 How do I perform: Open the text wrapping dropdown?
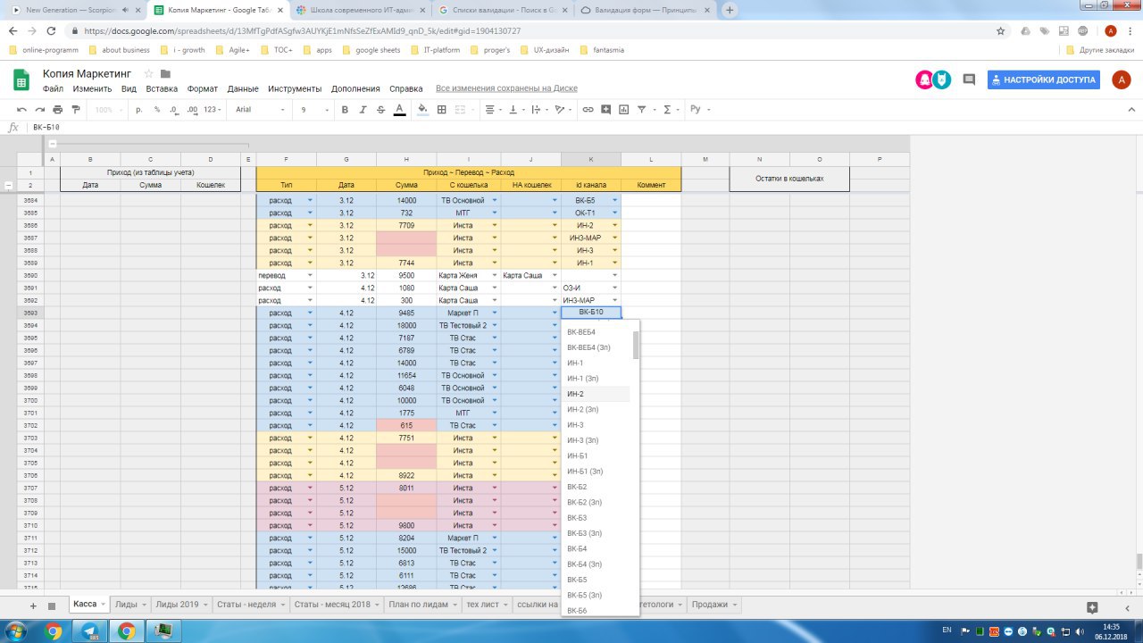click(x=538, y=109)
